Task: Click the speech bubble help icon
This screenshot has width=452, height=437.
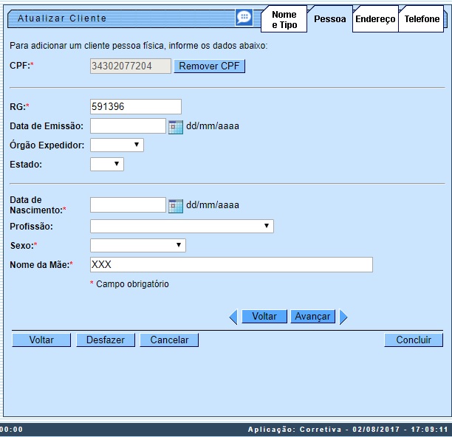Action: click(x=244, y=18)
